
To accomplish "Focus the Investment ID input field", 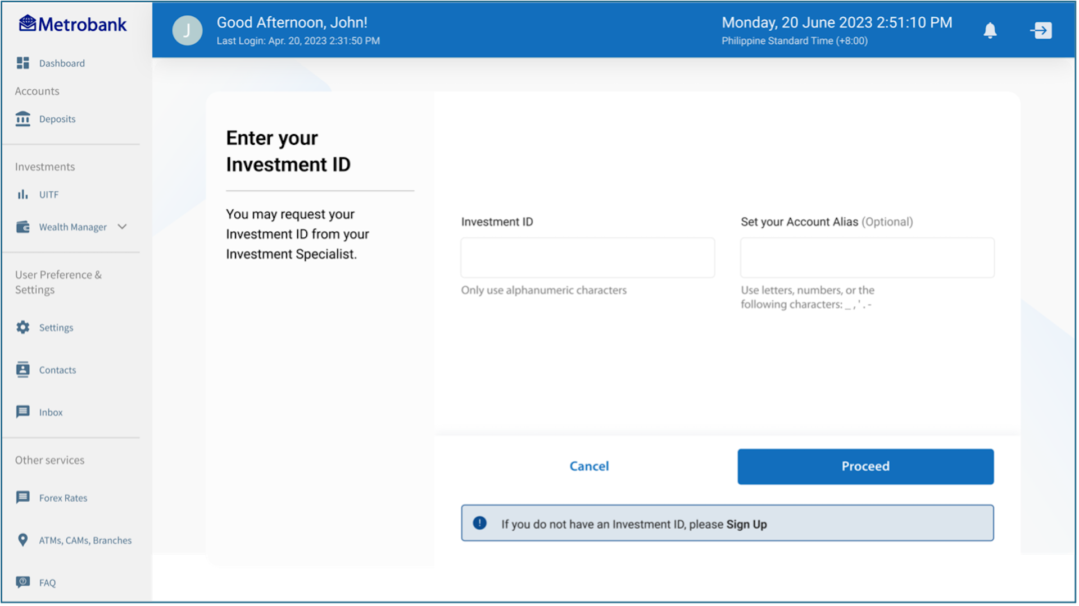I will pyautogui.click(x=587, y=258).
